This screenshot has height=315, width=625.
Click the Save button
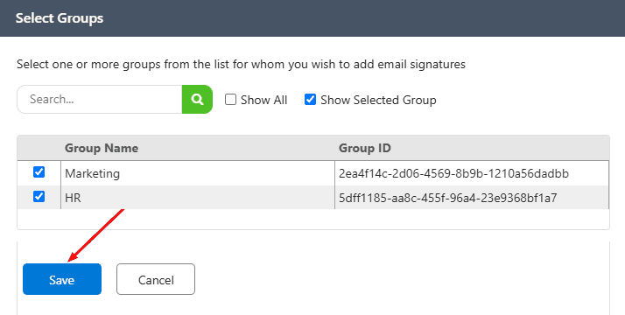click(x=62, y=279)
